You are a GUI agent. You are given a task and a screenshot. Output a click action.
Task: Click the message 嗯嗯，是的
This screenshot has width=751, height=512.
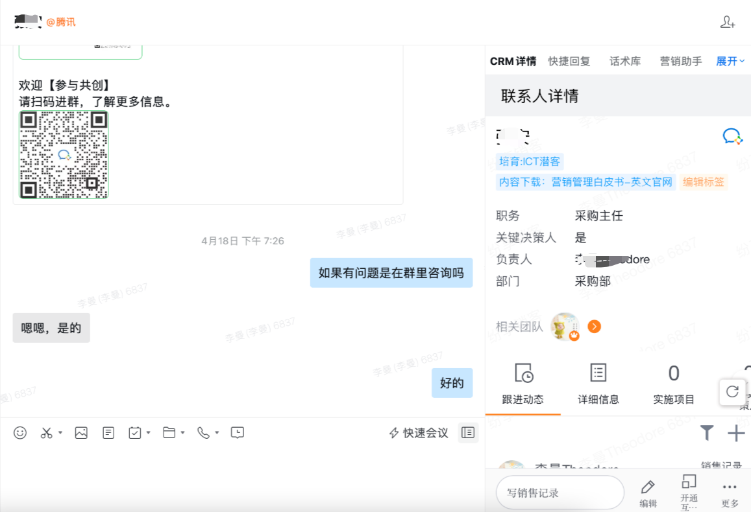coord(51,328)
